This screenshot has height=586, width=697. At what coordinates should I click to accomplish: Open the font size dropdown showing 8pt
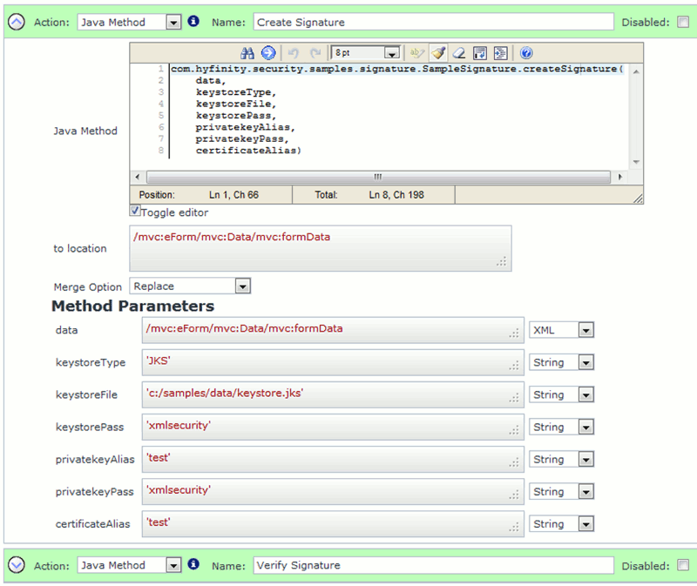coord(389,52)
